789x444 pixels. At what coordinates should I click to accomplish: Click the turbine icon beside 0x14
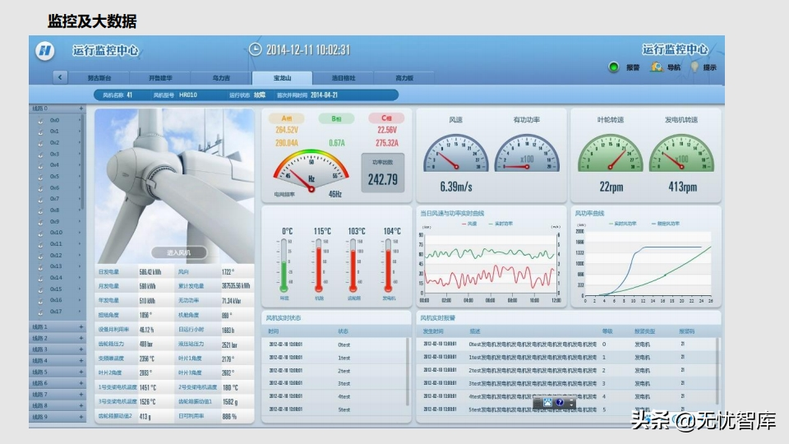pos(40,278)
